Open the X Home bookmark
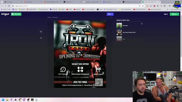The image size is (182, 102). pyautogui.click(x=100, y=9)
